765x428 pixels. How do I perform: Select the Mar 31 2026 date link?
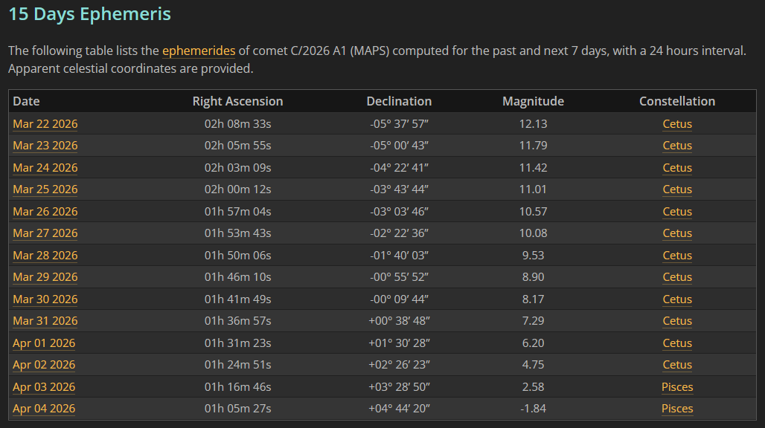click(45, 321)
